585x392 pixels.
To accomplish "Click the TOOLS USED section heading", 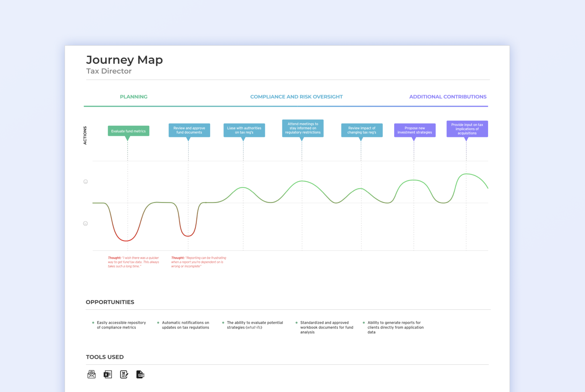I will [105, 357].
